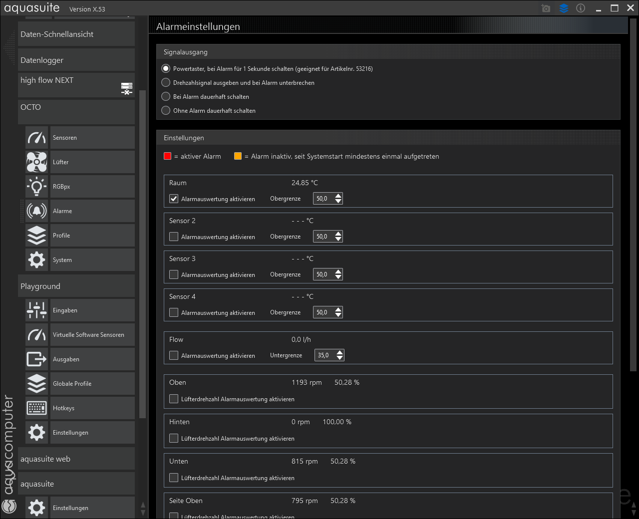The image size is (639, 519).
Task: Collapse the OCTO device section
Action: 76,112
